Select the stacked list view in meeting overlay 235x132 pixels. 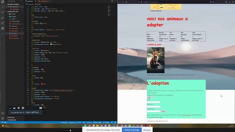click(19, 108)
